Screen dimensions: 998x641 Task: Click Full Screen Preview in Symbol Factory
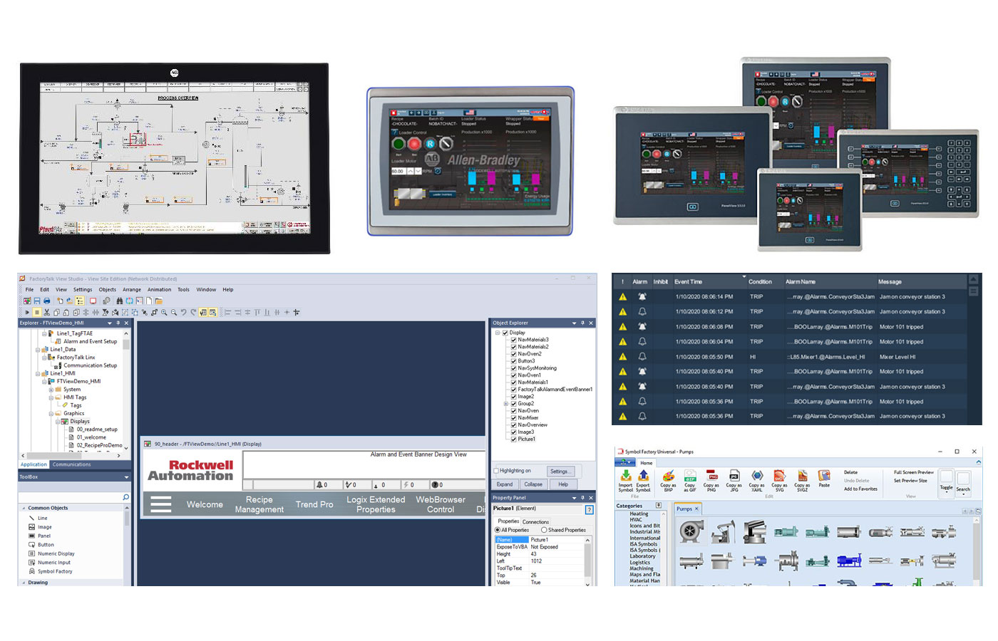point(914,472)
